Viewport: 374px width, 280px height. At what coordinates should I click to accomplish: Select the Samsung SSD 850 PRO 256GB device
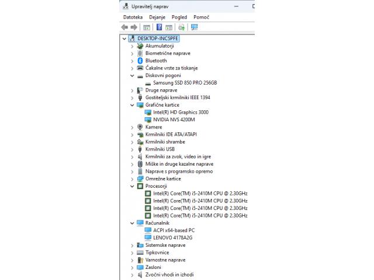pos(185,83)
